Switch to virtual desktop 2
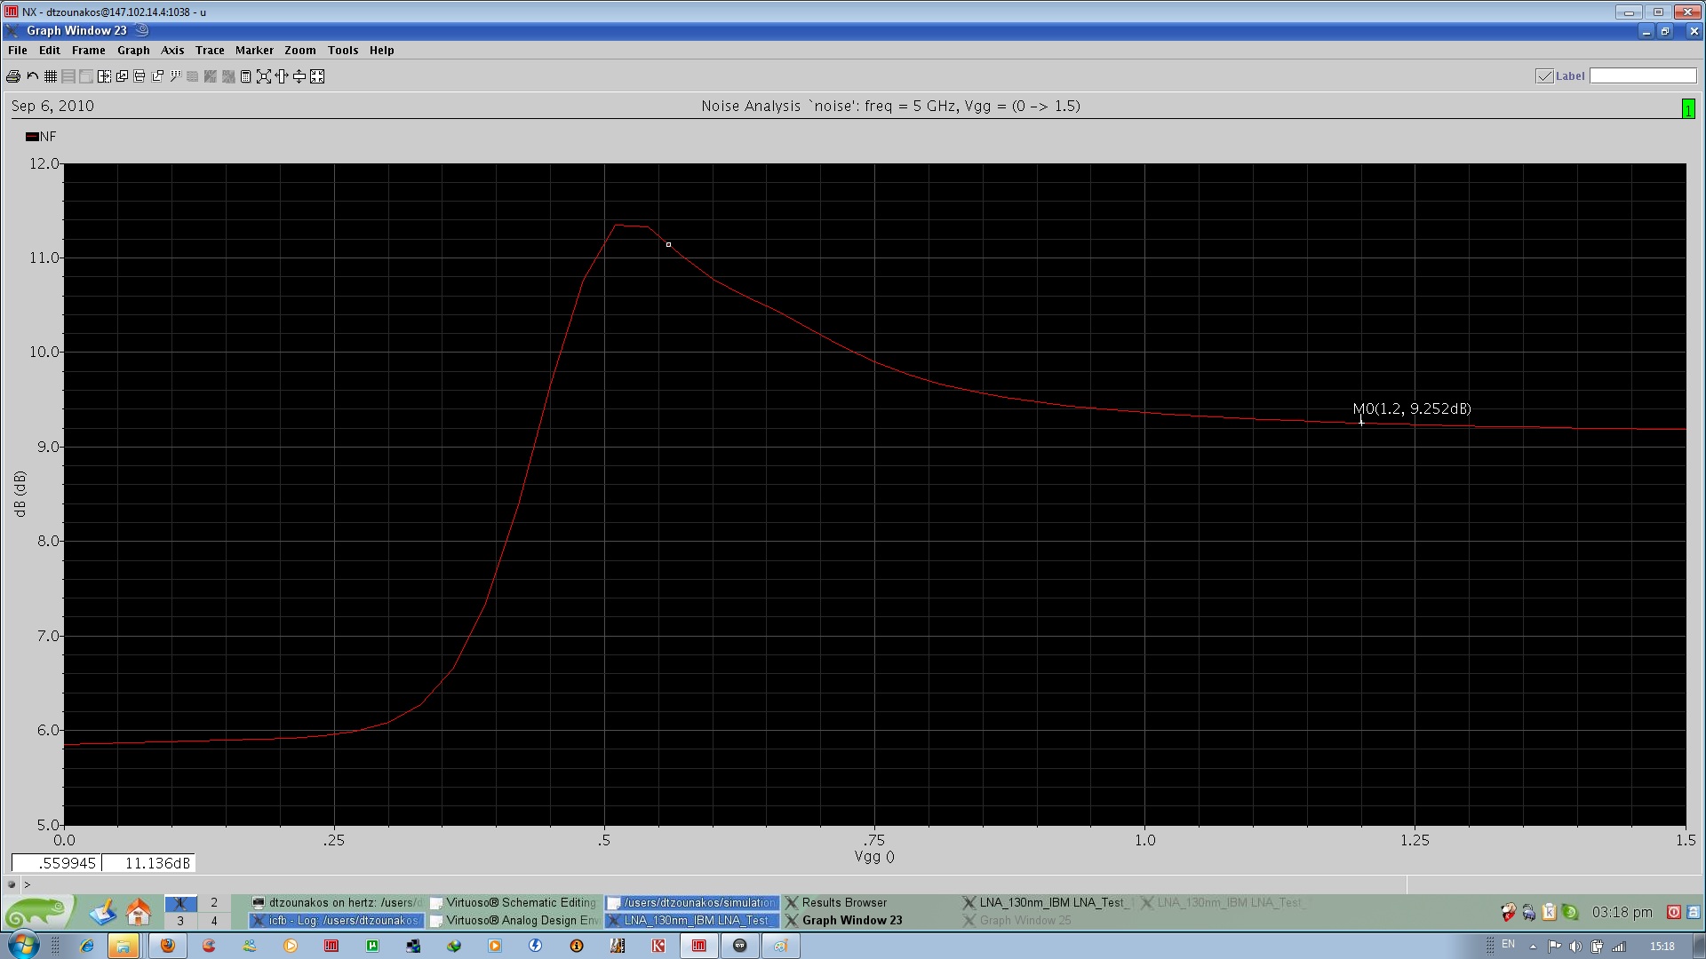Screen dimensions: 1706x959 coord(213,902)
